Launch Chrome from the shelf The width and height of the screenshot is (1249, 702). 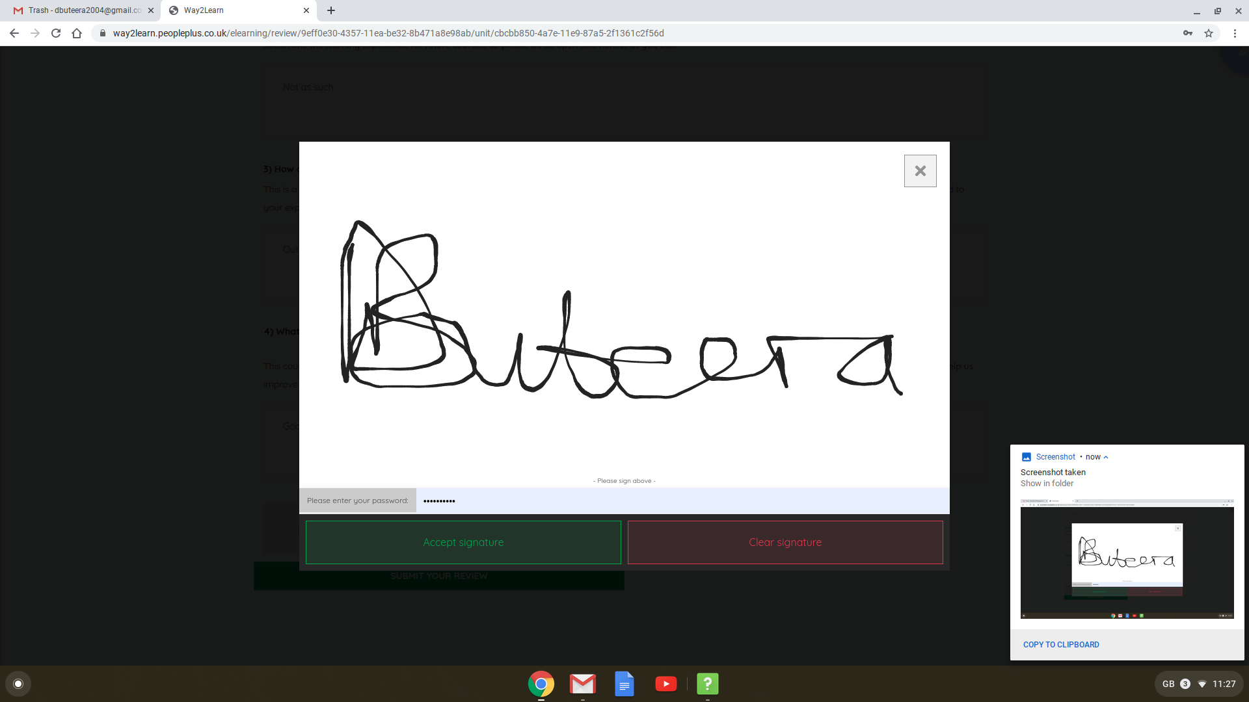pos(541,683)
